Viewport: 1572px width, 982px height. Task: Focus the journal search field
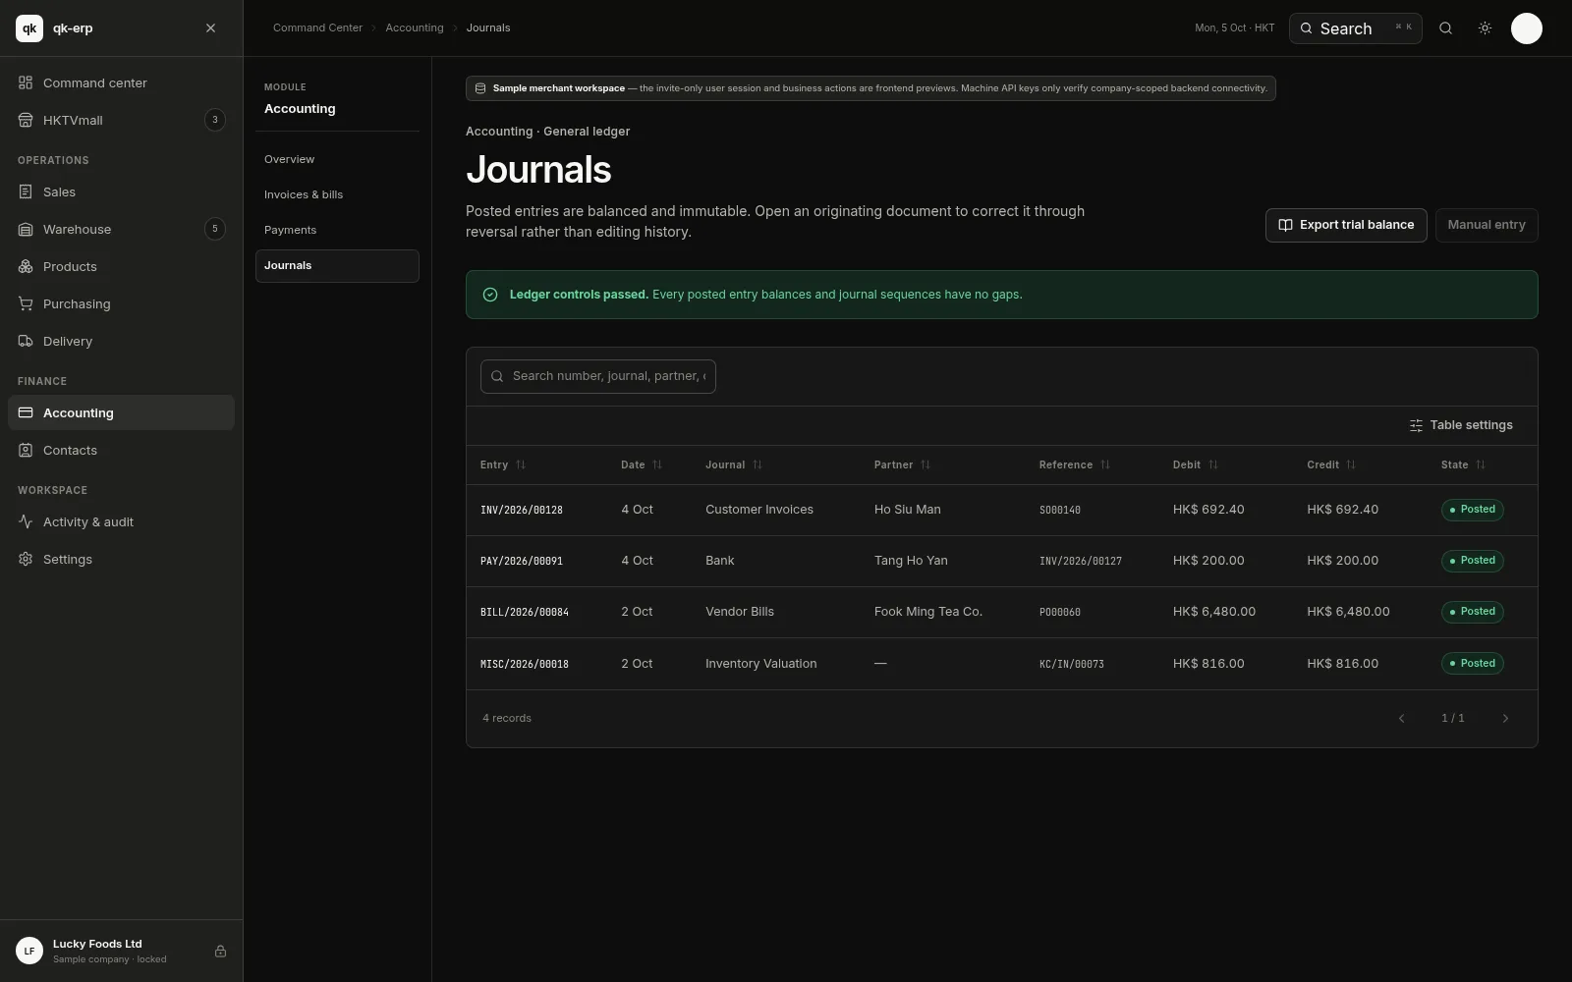click(598, 376)
